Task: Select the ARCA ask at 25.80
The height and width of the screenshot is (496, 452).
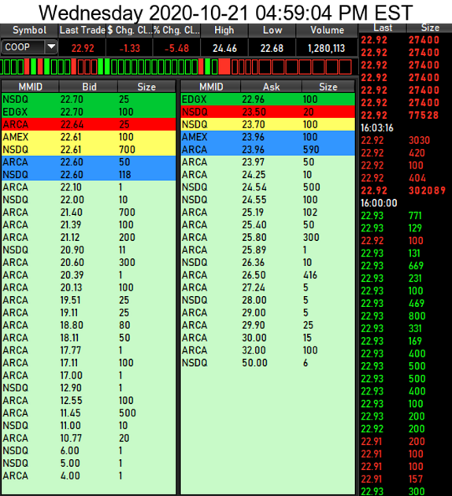Action: tap(268, 237)
